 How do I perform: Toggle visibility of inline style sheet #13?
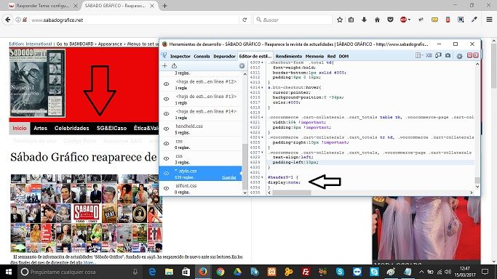(x=166, y=99)
